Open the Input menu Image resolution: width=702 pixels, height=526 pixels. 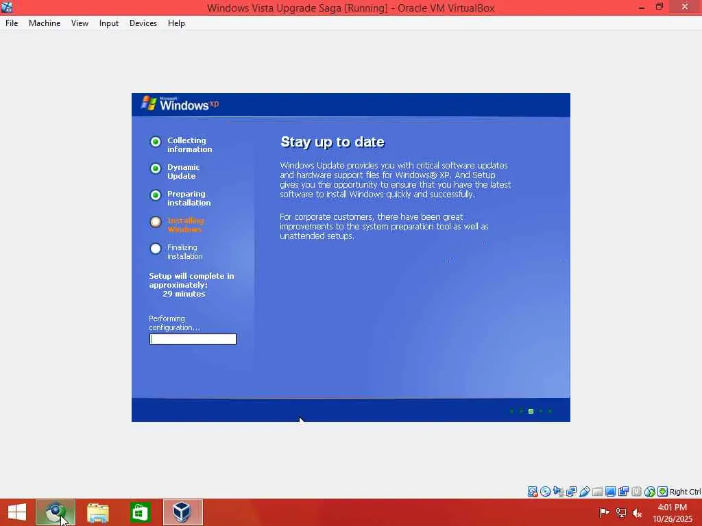(109, 23)
